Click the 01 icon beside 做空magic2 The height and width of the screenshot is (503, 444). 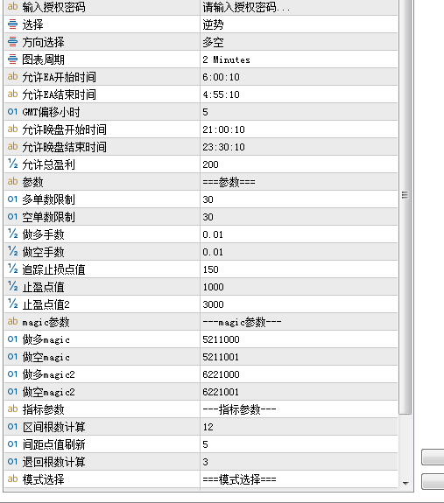click(x=12, y=392)
